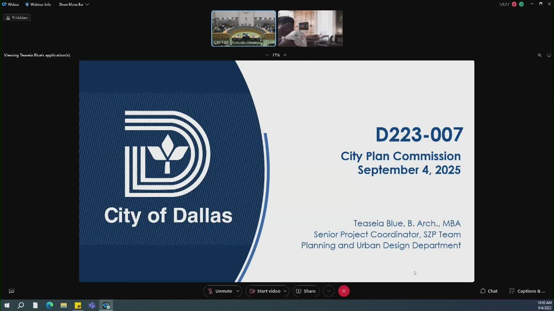Image resolution: width=554 pixels, height=311 pixels.
Task: Check the green connection quality indicator
Action: tap(521, 4)
